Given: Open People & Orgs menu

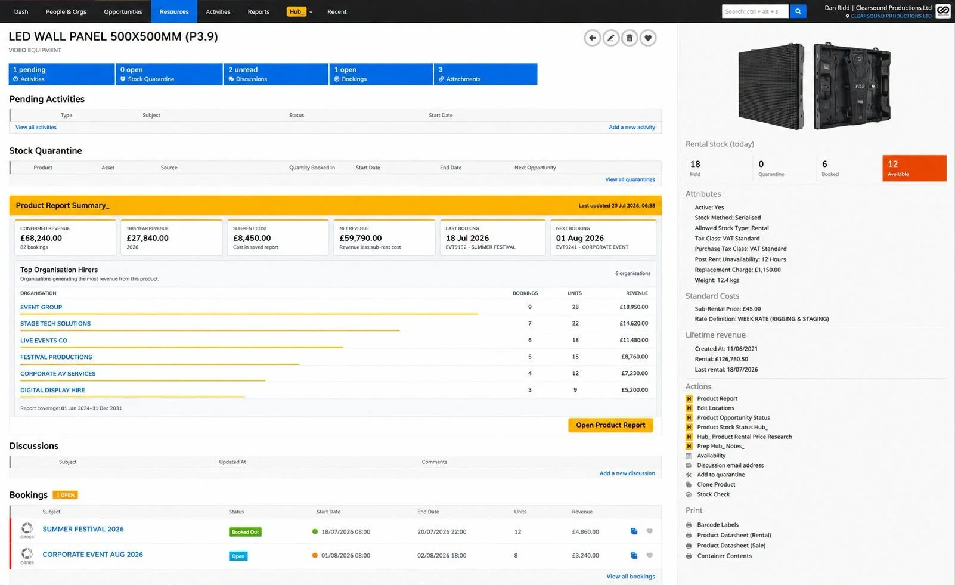Looking at the screenshot, I should pyautogui.click(x=66, y=11).
